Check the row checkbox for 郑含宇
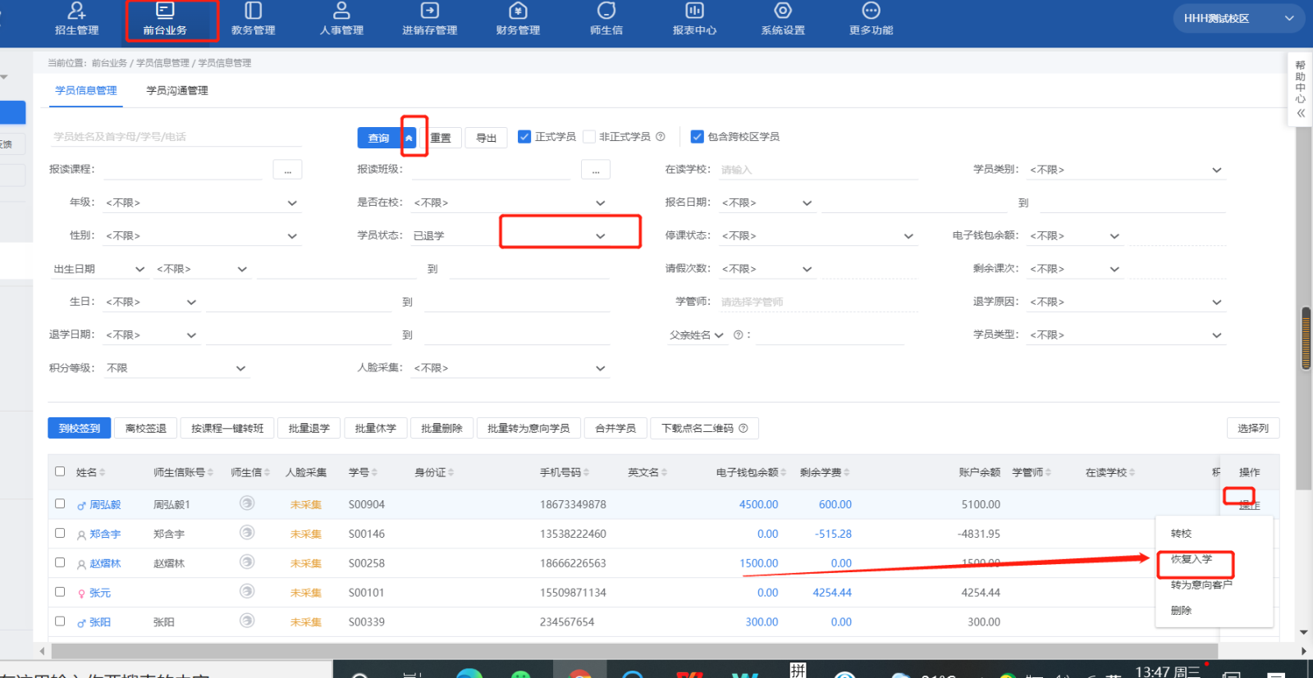 60,533
